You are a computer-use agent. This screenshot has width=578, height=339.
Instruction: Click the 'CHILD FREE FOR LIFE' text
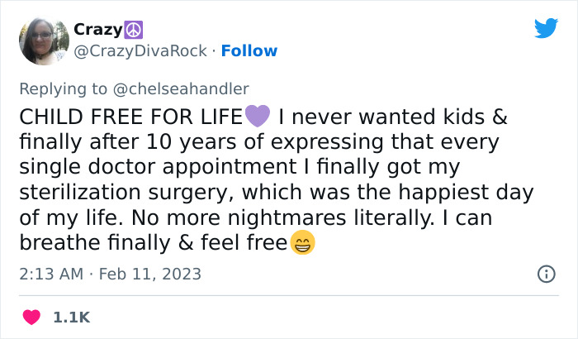(130, 115)
